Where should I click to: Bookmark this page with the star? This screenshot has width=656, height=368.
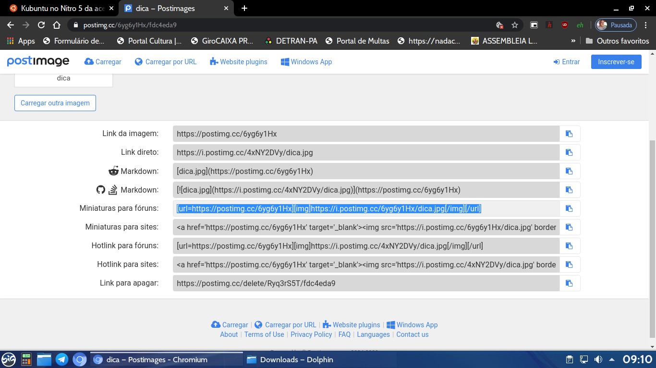[515, 25]
